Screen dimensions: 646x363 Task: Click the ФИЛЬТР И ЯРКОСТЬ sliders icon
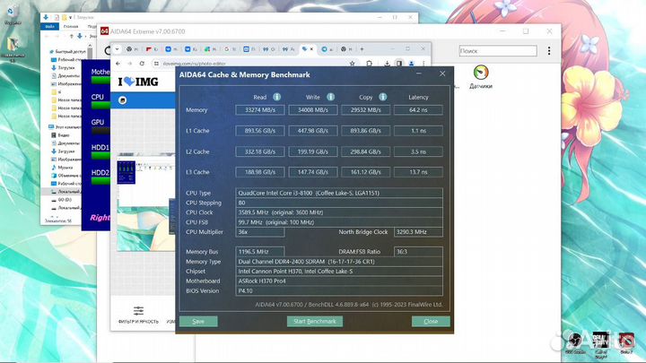pos(138,310)
